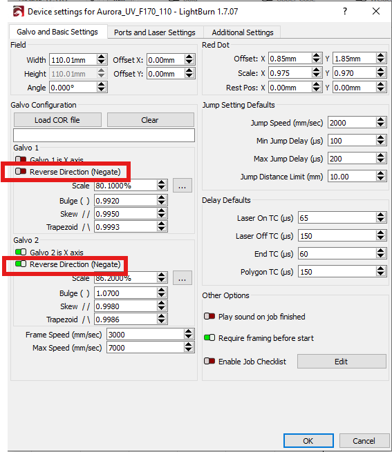Click the help question mark button

345,11
